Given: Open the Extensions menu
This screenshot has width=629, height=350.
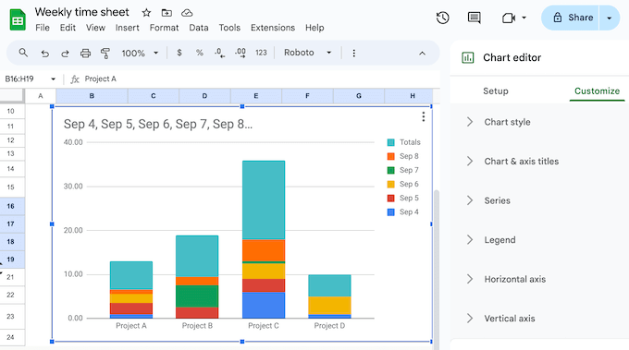Looking at the screenshot, I should (x=273, y=28).
